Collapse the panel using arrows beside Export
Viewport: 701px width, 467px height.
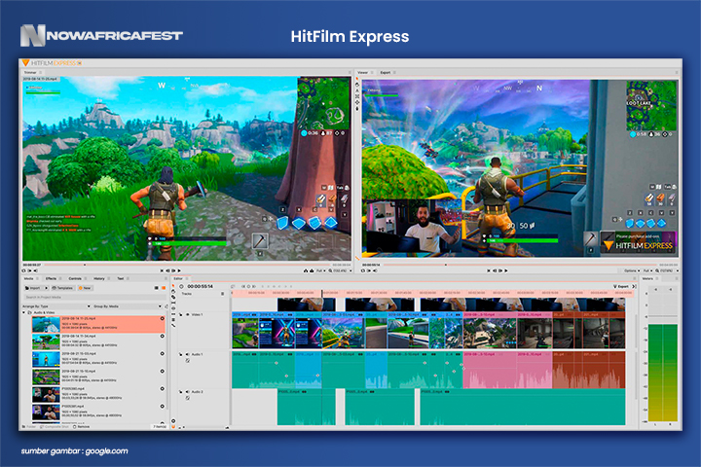point(634,286)
